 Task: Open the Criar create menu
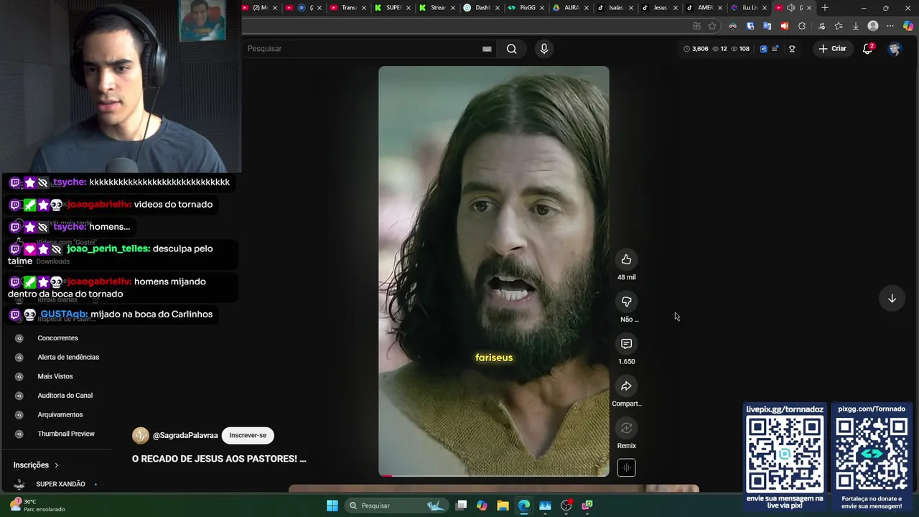(832, 49)
